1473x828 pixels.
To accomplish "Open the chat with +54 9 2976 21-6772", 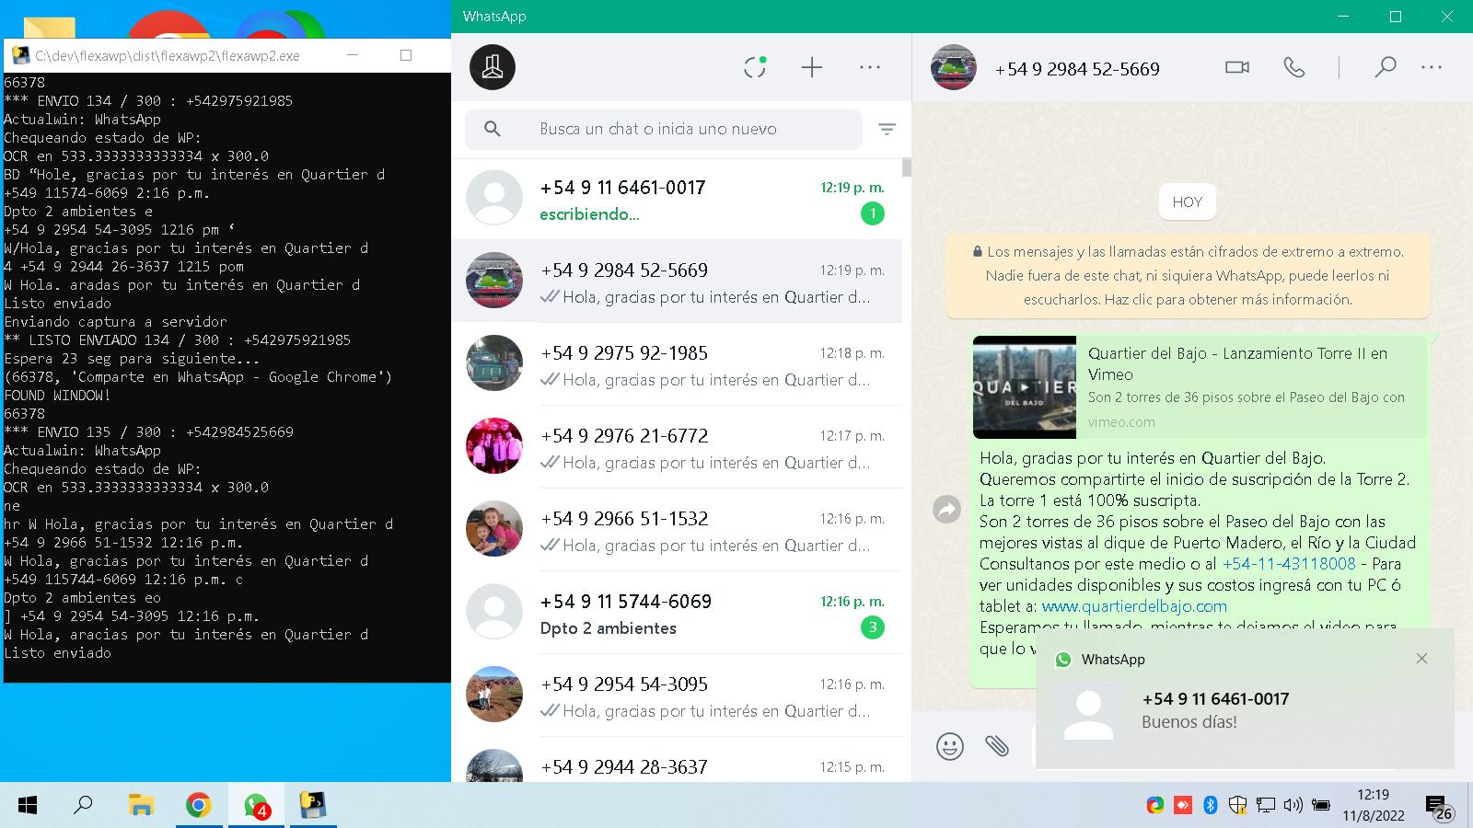I will (677, 447).
